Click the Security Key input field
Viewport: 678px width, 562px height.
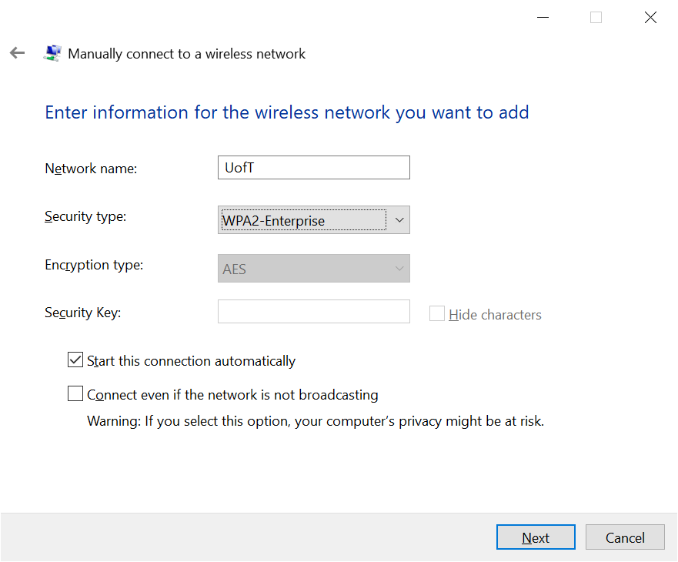pos(313,311)
